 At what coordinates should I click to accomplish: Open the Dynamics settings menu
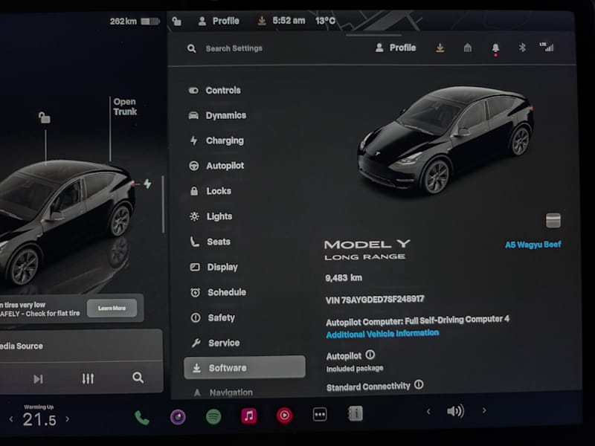[x=217, y=115]
